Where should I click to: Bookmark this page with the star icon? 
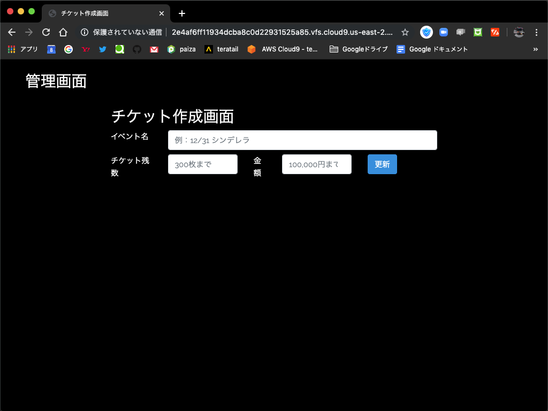(405, 32)
